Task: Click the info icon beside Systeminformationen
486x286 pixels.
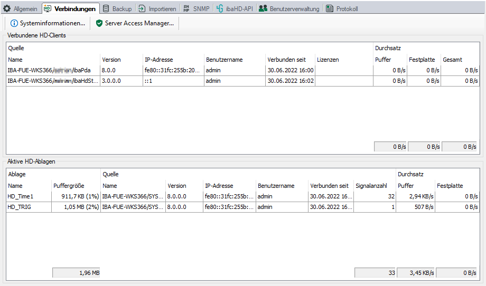Action: click(14, 23)
